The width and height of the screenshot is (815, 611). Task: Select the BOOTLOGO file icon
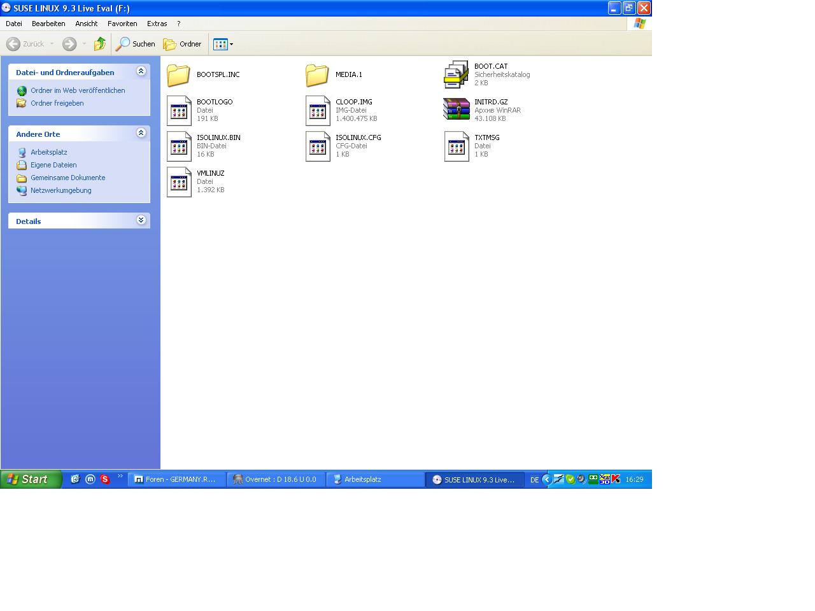[x=179, y=111]
